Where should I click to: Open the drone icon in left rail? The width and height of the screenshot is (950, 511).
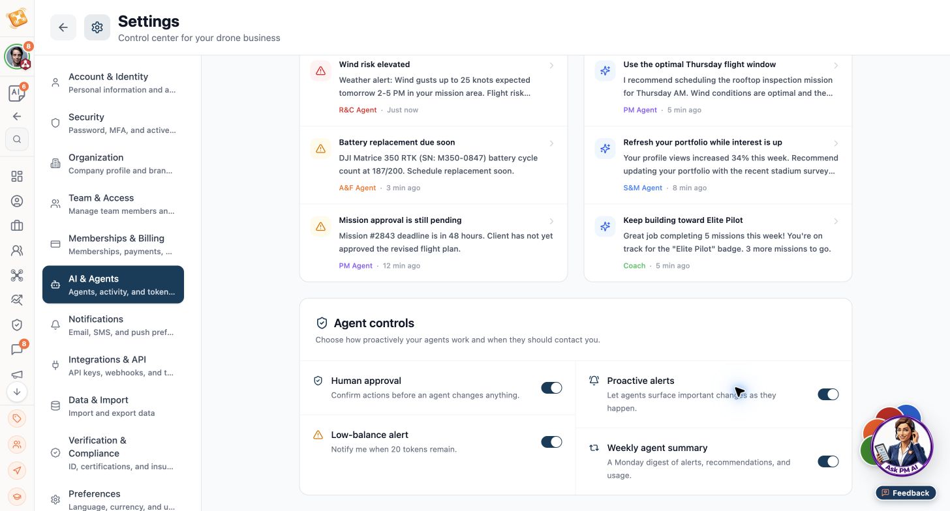[17, 276]
